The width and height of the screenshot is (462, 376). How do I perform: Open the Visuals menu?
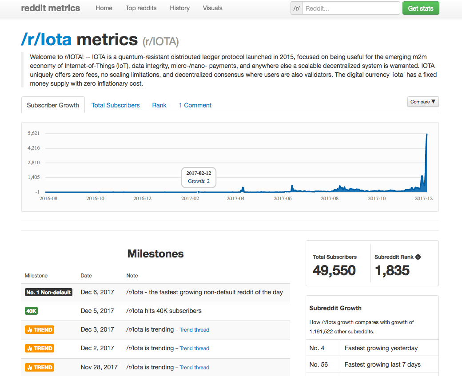click(212, 8)
